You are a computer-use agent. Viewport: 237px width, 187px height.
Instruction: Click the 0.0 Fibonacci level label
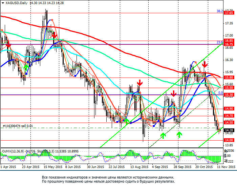(220, 93)
